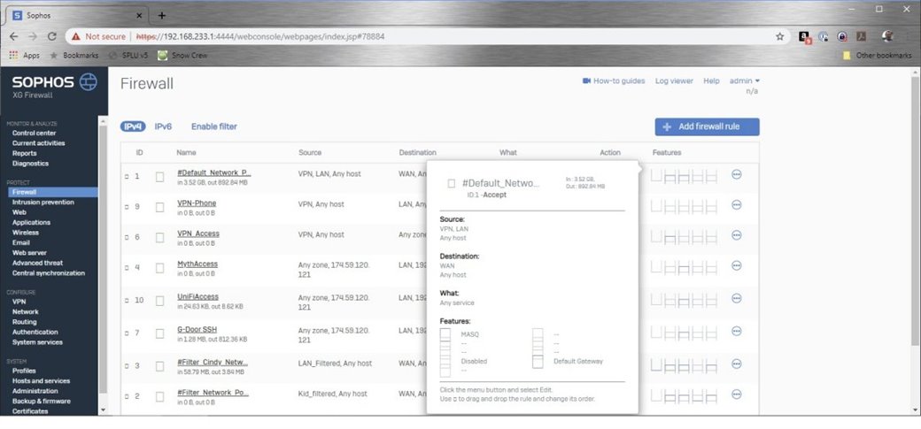Click the Add firewall rule button
Screen dimensions: 921x429
[x=707, y=126]
